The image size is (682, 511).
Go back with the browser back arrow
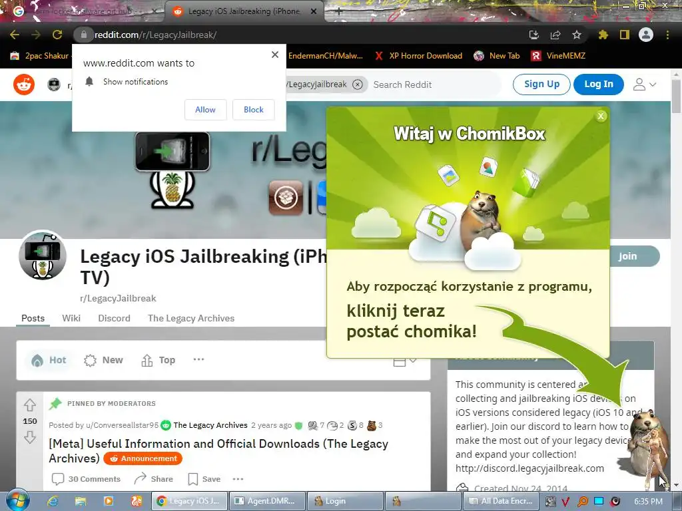15,35
